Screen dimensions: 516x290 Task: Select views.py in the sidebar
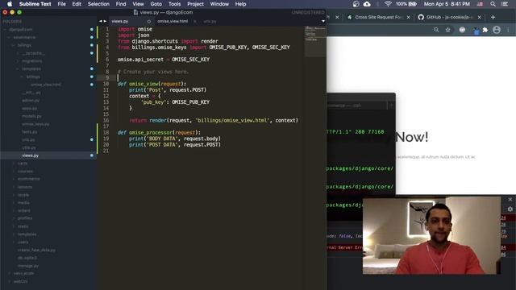31,155
